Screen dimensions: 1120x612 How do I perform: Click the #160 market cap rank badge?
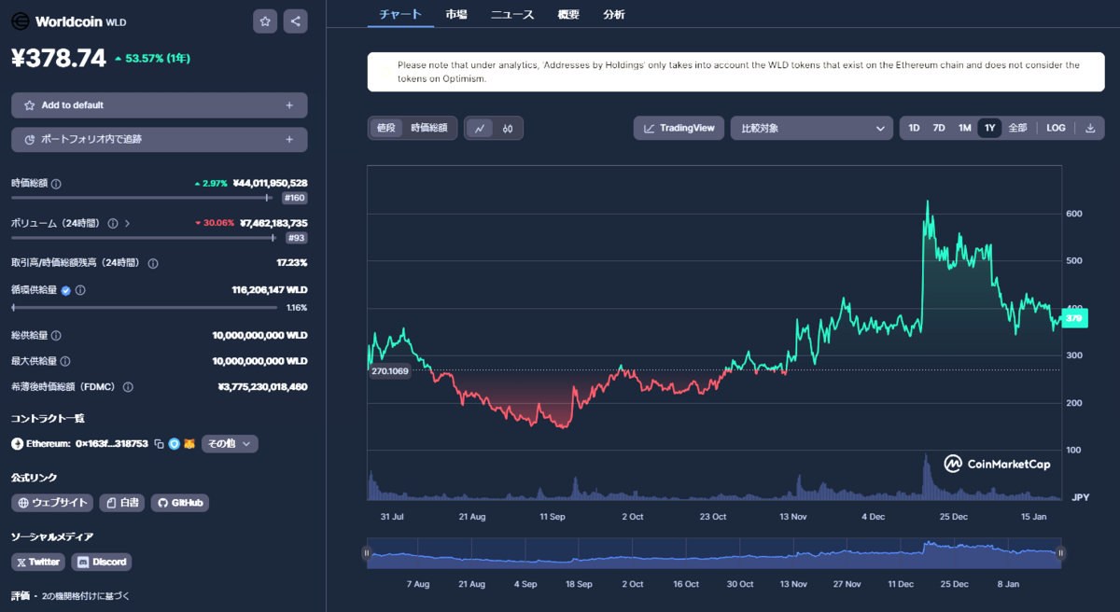294,198
